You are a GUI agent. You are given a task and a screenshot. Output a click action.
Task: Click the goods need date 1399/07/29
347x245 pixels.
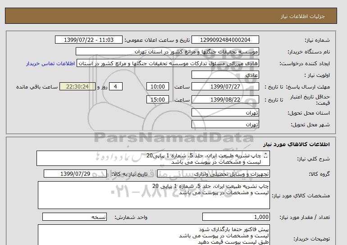75,174
